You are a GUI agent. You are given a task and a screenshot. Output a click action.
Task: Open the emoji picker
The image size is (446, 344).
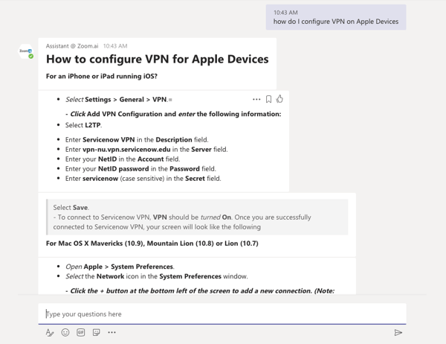[x=65, y=332]
